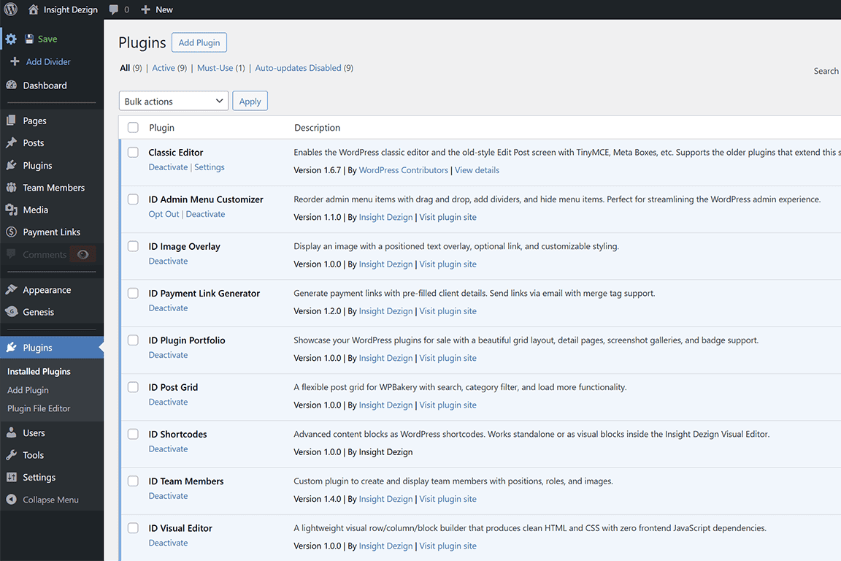841x561 pixels.
Task: Check the select-all checkbox in the Plugin header
Action: (133, 128)
